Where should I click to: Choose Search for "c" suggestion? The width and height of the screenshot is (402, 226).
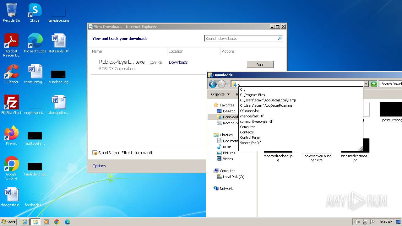(301, 143)
